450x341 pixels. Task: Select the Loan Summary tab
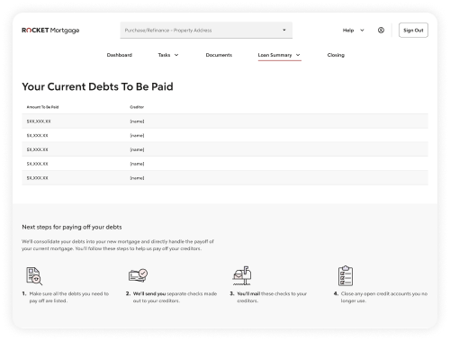click(274, 55)
